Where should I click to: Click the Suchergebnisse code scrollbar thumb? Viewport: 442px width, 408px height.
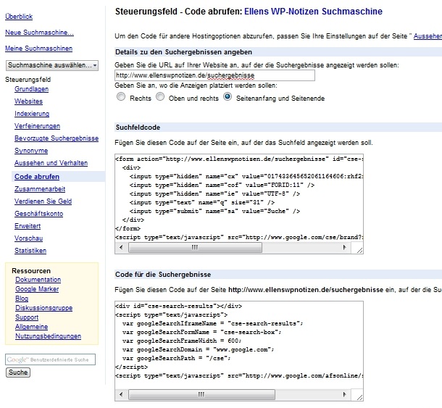click(201, 394)
